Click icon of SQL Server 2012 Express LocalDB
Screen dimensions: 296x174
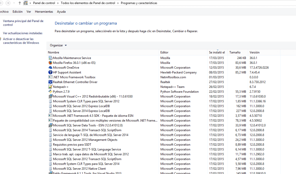(50, 106)
